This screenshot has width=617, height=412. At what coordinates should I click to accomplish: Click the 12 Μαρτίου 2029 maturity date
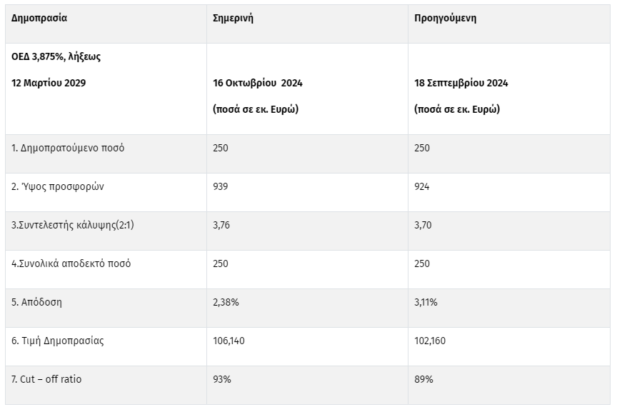[49, 83]
